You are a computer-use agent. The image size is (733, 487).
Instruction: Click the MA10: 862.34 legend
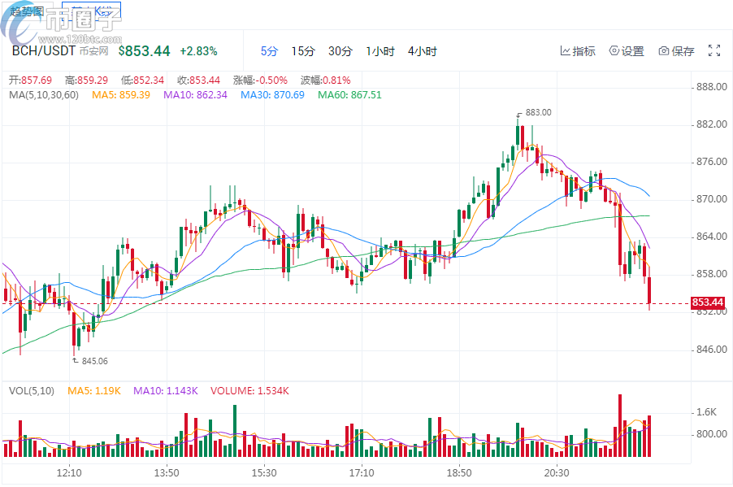click(x=195, y=95)
